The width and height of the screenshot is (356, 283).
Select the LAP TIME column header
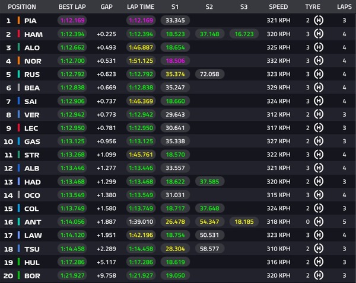coord(141,7)
